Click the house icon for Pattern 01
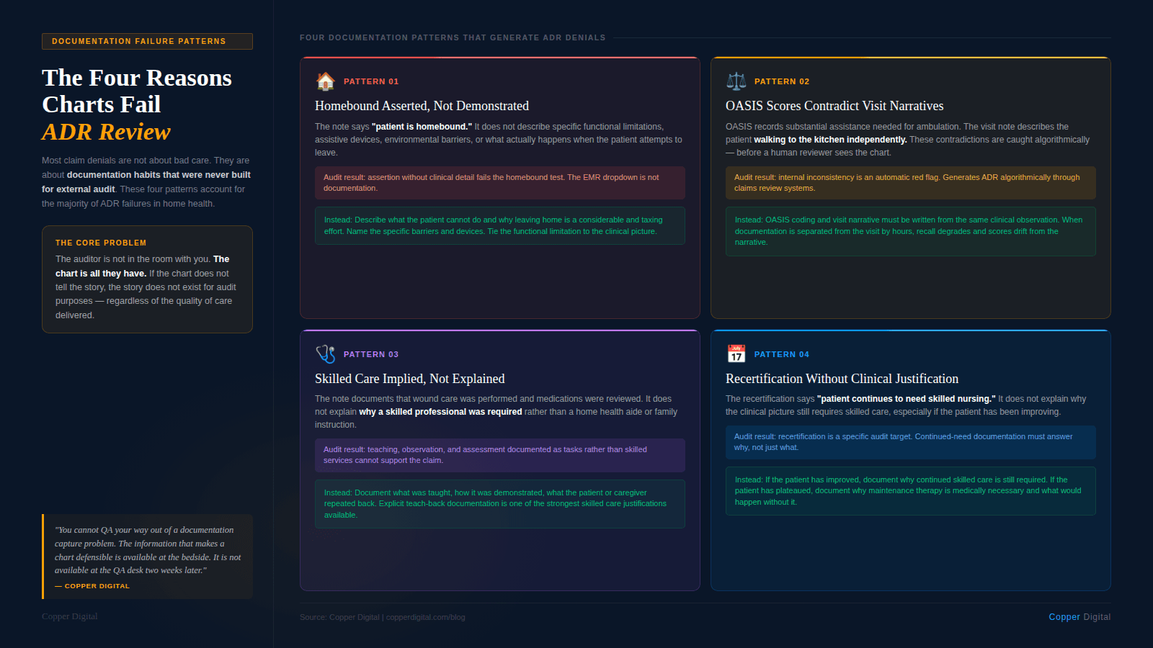 click(326, 81)
